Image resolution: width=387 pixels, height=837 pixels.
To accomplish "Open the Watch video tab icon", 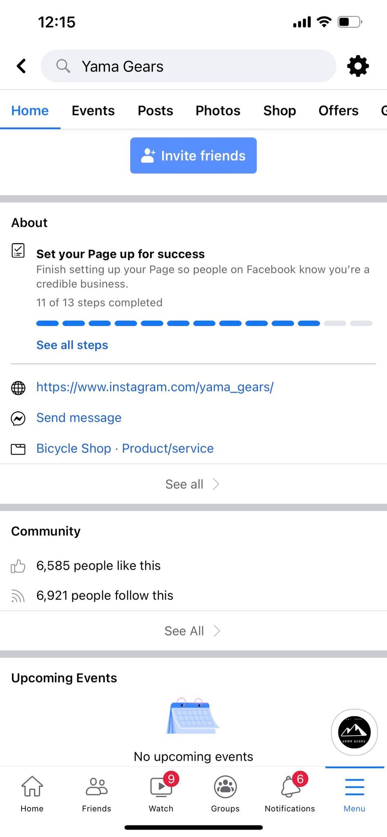I will pos(161,787).
